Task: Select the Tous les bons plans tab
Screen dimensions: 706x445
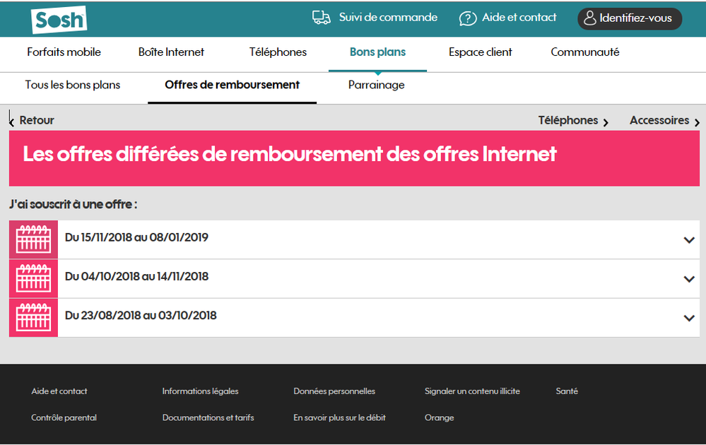Action: tap(73, 85)
